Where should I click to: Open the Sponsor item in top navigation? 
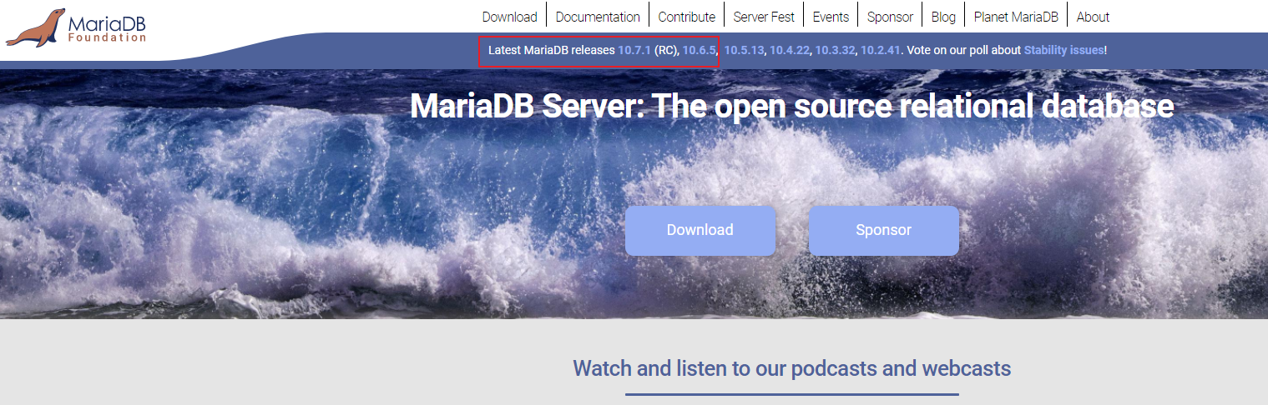click(890, 17)
